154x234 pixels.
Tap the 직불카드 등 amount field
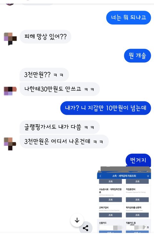[136, 228]
